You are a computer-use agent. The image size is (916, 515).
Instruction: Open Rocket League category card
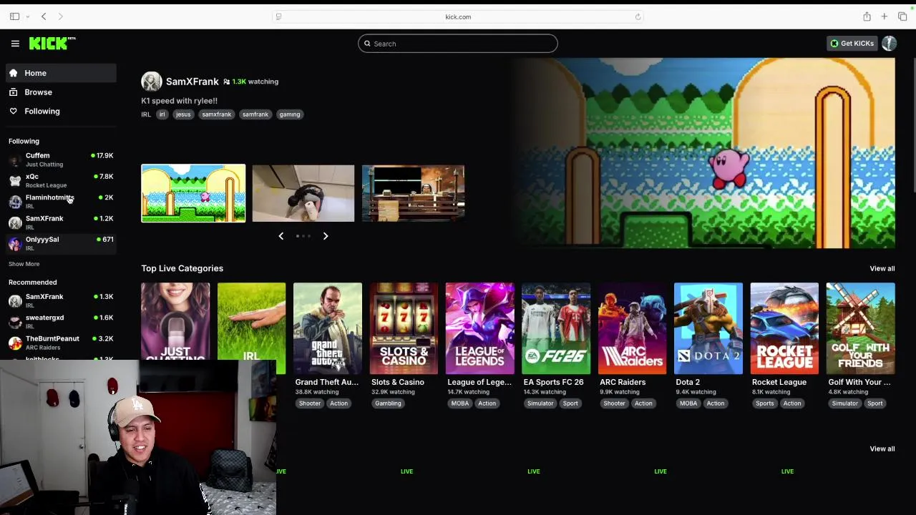click(x=784, y=328)
